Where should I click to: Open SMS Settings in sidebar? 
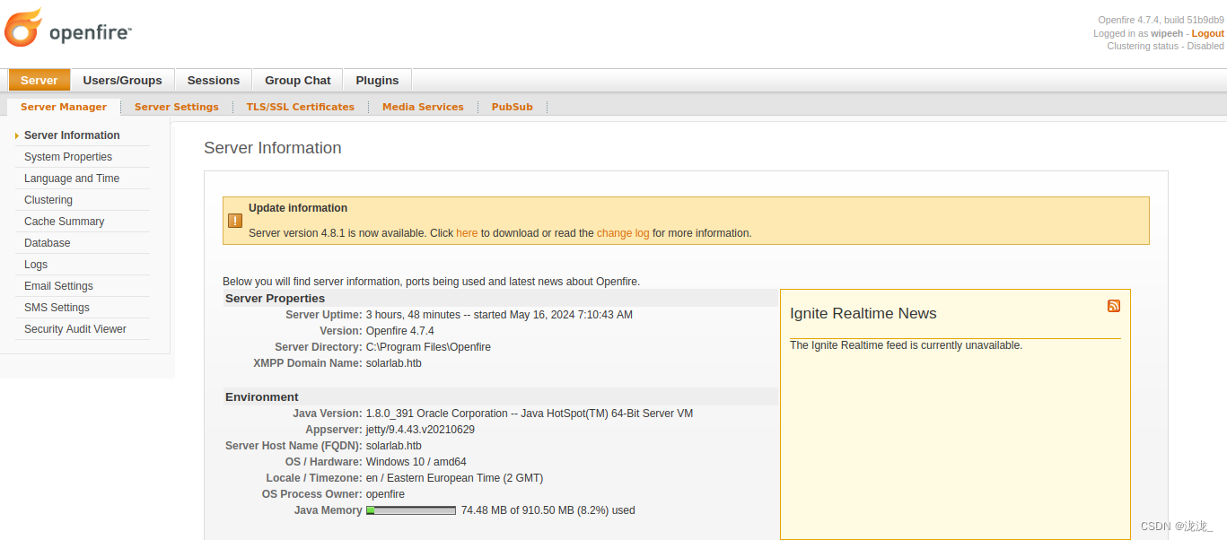coord(57,308)
